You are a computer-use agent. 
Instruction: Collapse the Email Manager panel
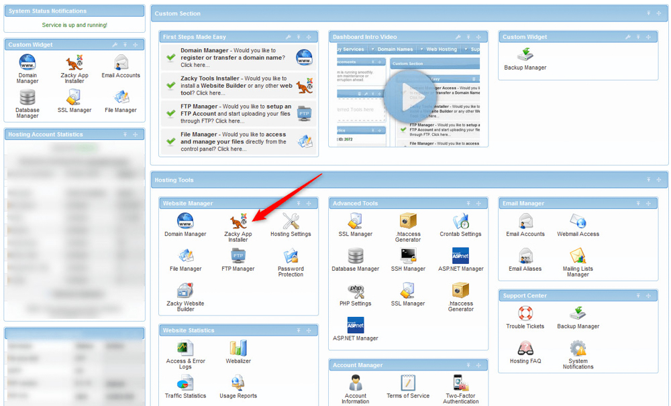(637, 203)
